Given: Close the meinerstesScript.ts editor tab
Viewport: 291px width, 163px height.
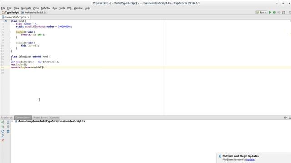Looking at the screenshot, I should tap(28, 17).
